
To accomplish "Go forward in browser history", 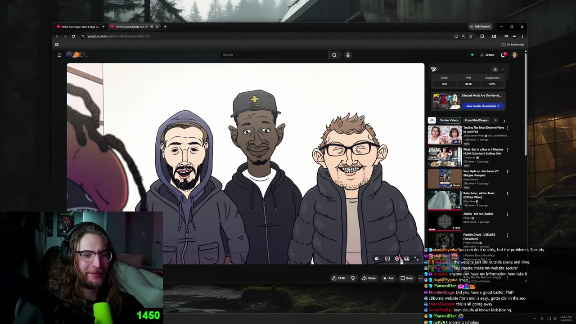I will click(x=65, y=36).
